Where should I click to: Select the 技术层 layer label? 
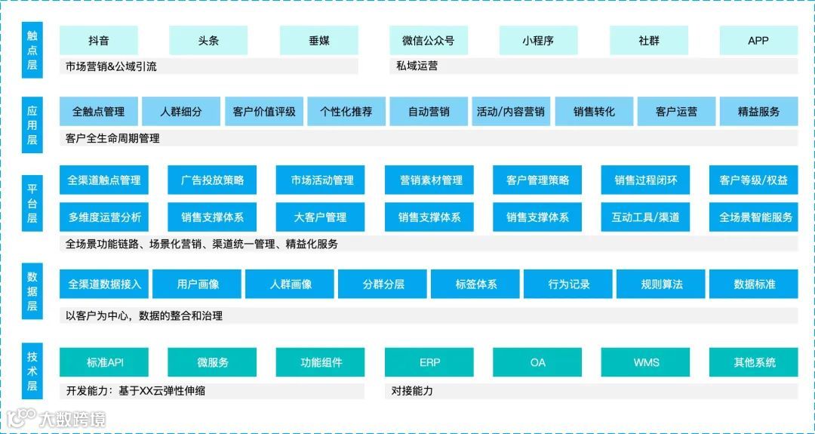tap(32, 371)
